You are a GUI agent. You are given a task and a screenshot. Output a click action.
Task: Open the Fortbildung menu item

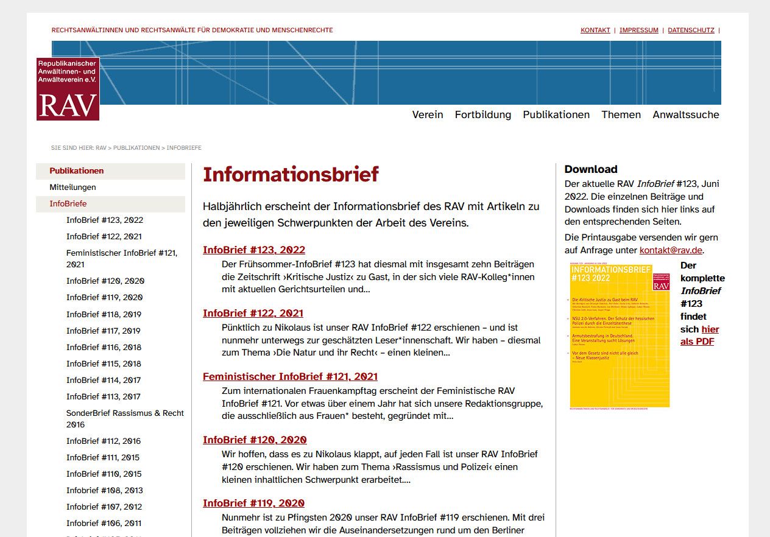point(483,114)
